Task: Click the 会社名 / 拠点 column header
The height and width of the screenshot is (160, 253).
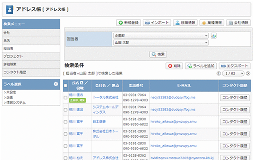Action: tap(107, 85)
